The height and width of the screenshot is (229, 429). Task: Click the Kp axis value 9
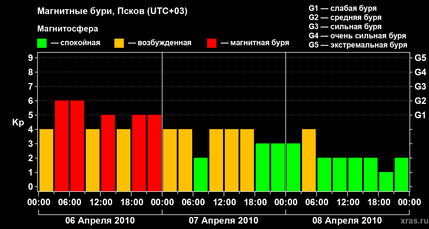(31, 58)
